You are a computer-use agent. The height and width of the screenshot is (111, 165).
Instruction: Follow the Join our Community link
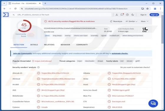(x=22, y=53)
